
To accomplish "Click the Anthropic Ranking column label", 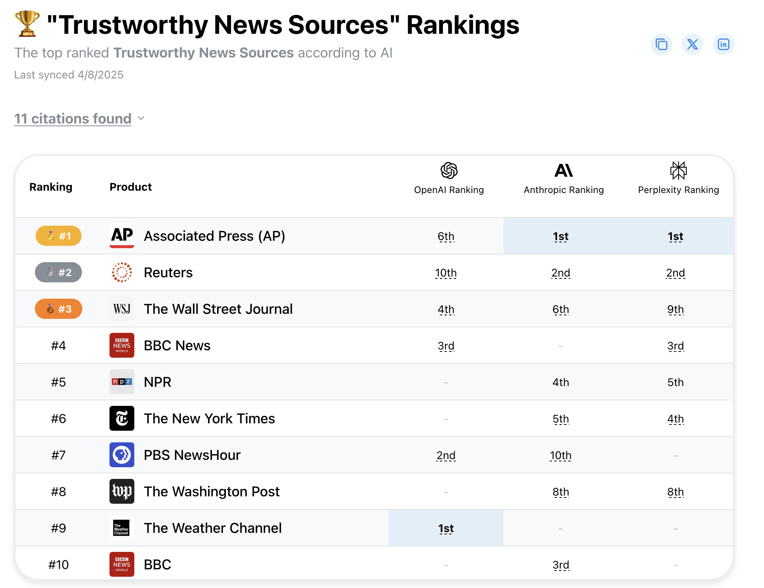I will click(564, 190).
